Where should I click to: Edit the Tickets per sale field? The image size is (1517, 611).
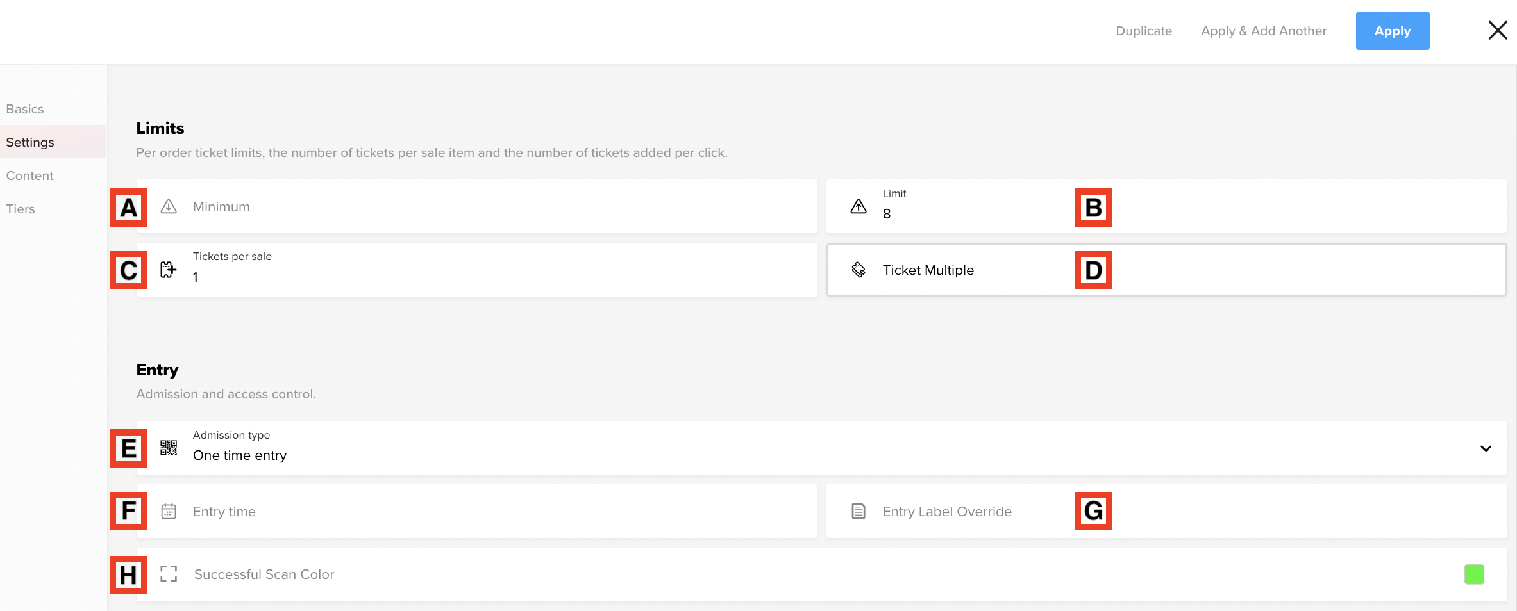coord(476,270)
